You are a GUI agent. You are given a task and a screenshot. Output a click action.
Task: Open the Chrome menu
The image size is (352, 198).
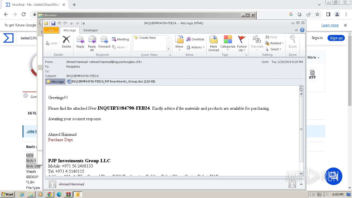tap(346, 14)
